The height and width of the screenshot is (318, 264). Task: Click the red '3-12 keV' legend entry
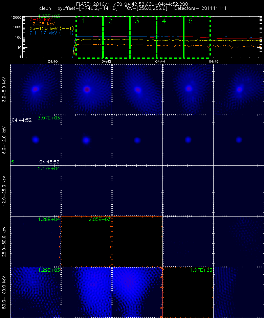(x=41, y=20)
